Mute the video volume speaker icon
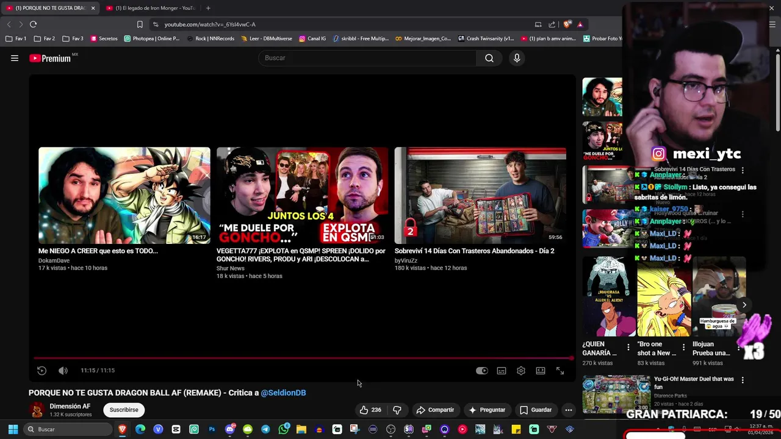This screenshot has height=439, width=781. tap(63, 371)
